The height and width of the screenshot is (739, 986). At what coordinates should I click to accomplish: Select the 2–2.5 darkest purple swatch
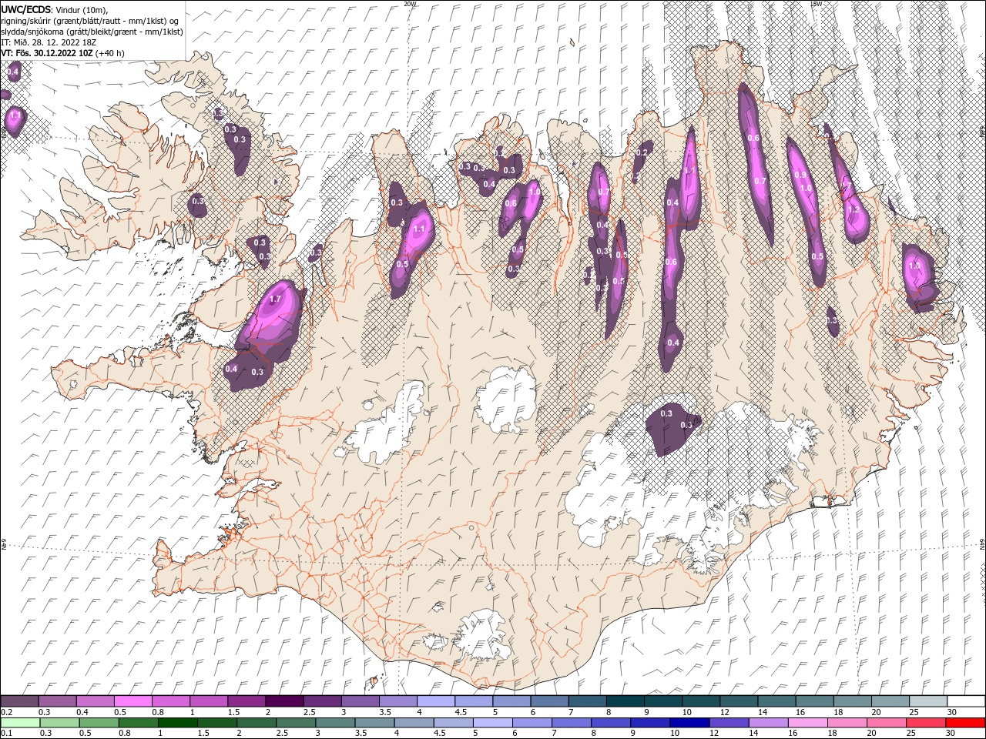click(284, 701)
